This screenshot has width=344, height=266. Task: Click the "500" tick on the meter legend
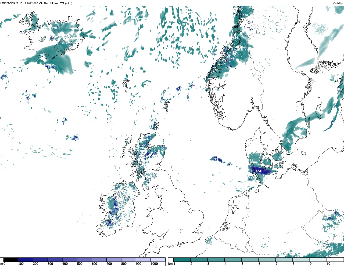[80, 264]
